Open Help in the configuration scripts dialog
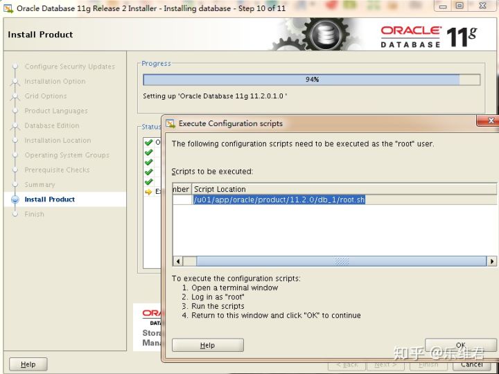The image size is (499, 374). (208, 345)
